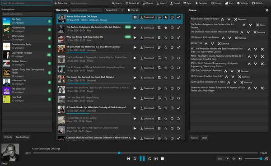Clear the queue
The width and height of the screenshot is (271, 166).
(204, 138)
